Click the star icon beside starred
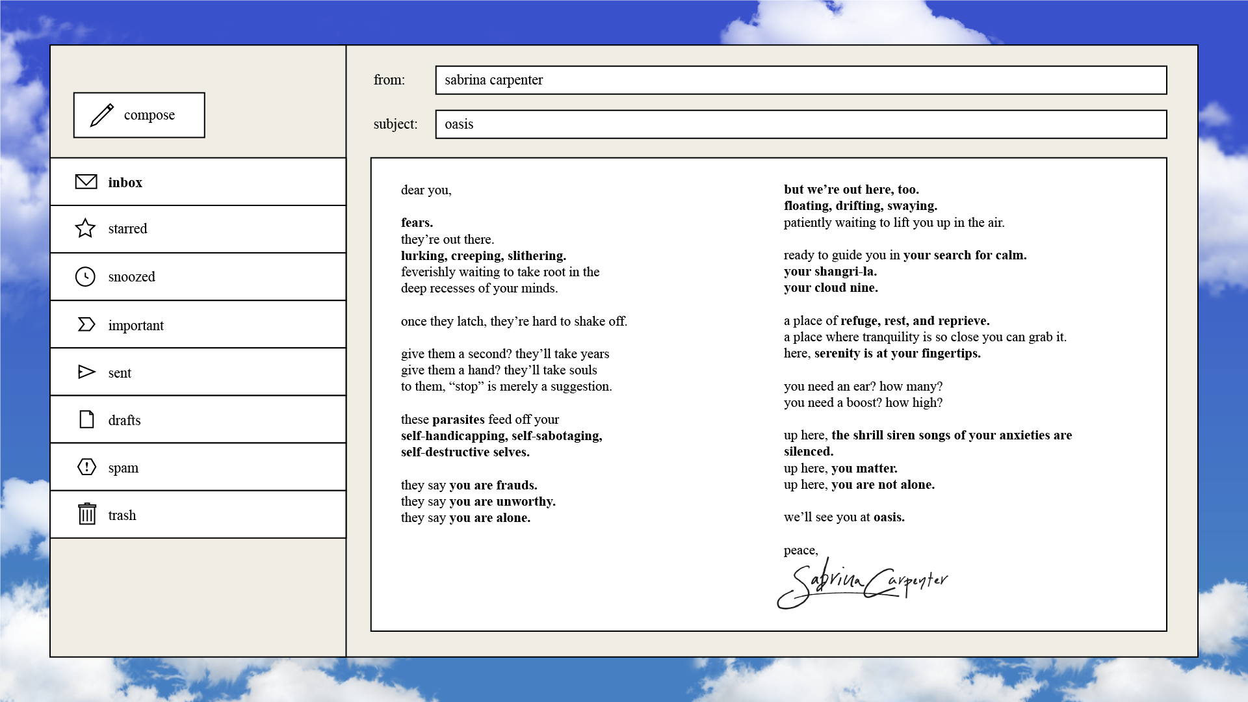The height and width of the screenshot is (702, 1248). [85, 228]
